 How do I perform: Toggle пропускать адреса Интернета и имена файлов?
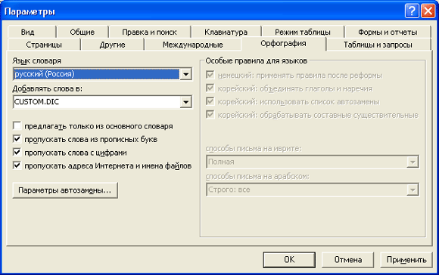point(17,165)
